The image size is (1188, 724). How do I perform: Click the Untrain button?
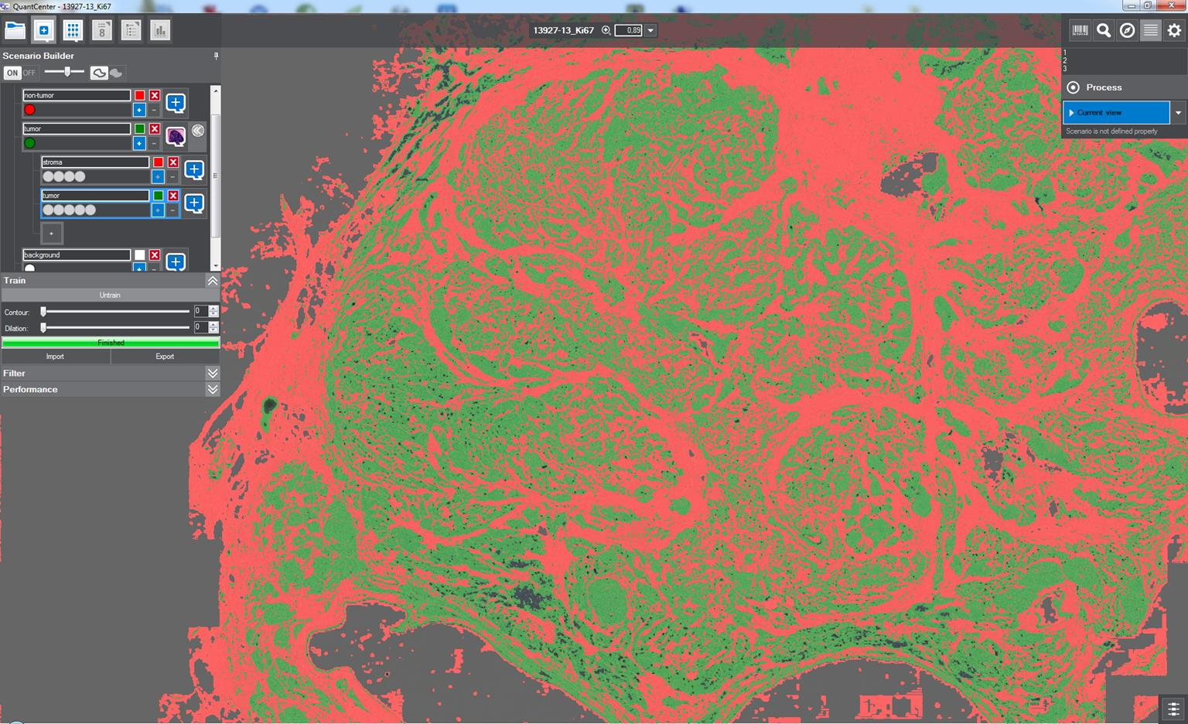(x=110, y=295)
